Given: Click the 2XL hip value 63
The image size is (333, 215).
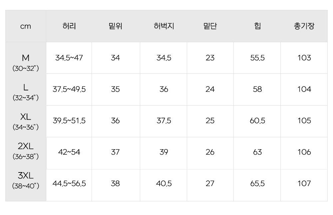Looking at the screenshot, I should pyautogui.click(x=257, y=152).
